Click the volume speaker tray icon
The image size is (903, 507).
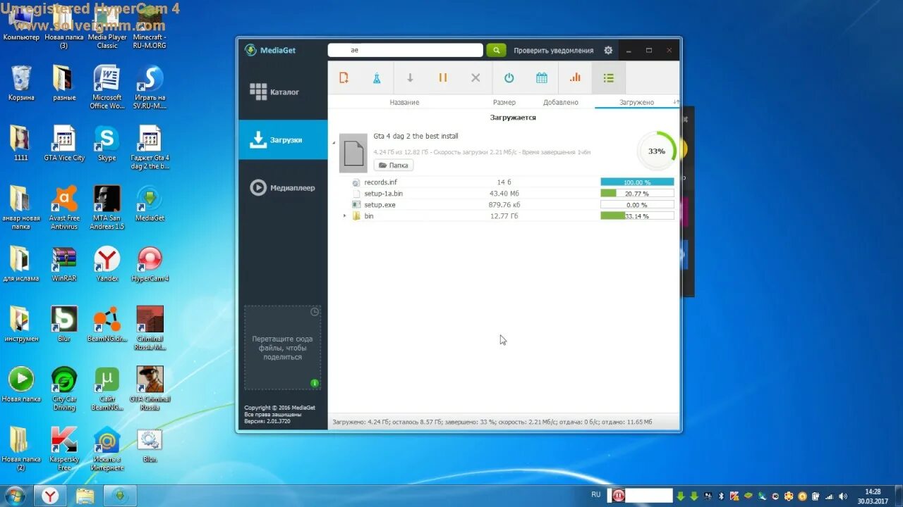click(842, 496)
